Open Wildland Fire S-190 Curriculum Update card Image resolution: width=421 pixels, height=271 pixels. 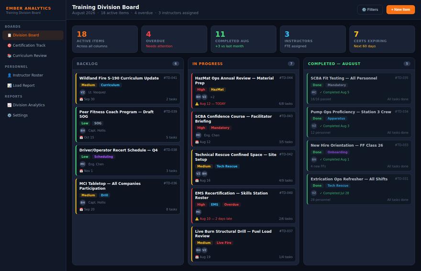click(x=128, y=89)
